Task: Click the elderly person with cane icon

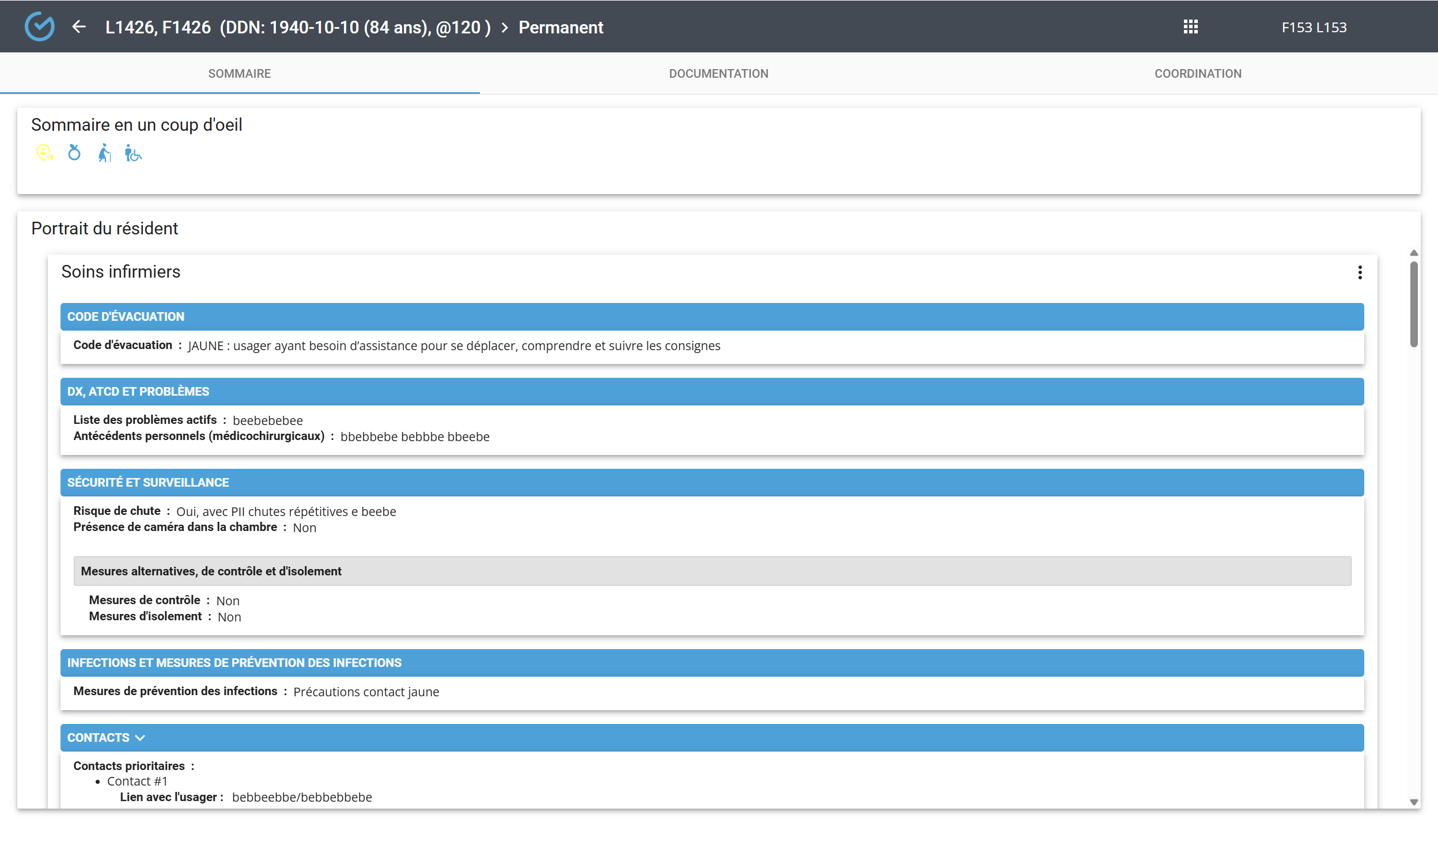Action: pyautogui.click(x=104, y=153)
